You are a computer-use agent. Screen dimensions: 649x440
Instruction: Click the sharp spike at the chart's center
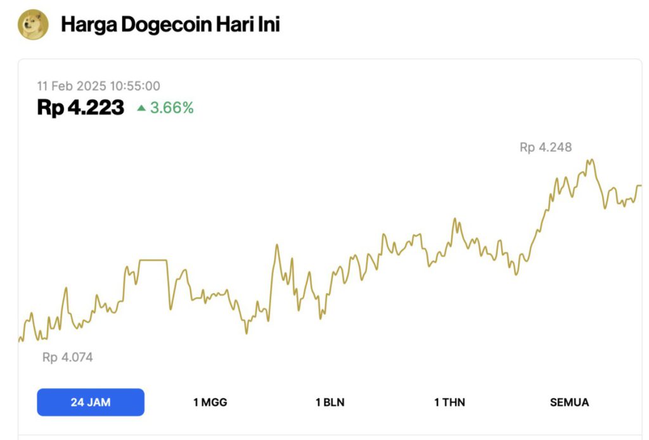click(276, 245)
